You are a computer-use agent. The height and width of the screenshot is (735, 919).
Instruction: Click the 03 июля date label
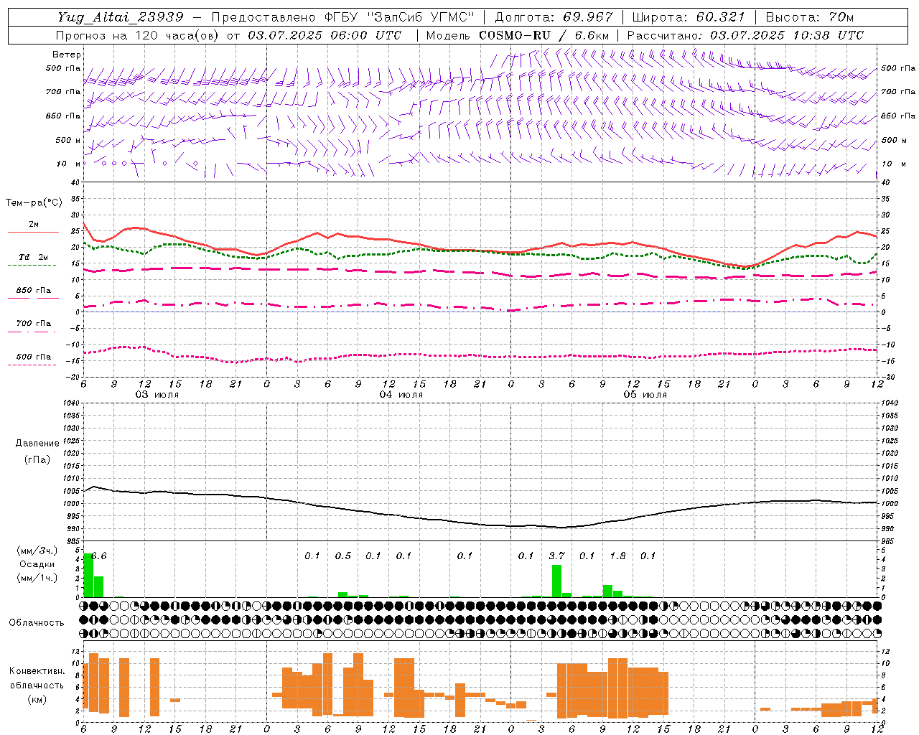[x=157, y=395]
